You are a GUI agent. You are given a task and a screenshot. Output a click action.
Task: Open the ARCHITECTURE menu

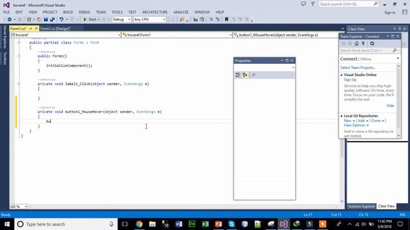pos(155,12)
